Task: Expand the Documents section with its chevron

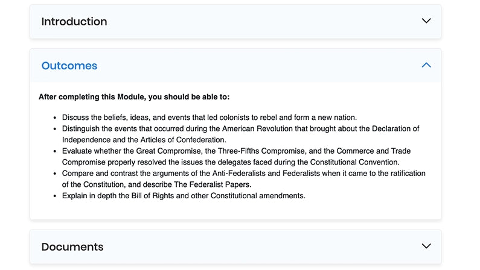Action: (x=426, y=246)
